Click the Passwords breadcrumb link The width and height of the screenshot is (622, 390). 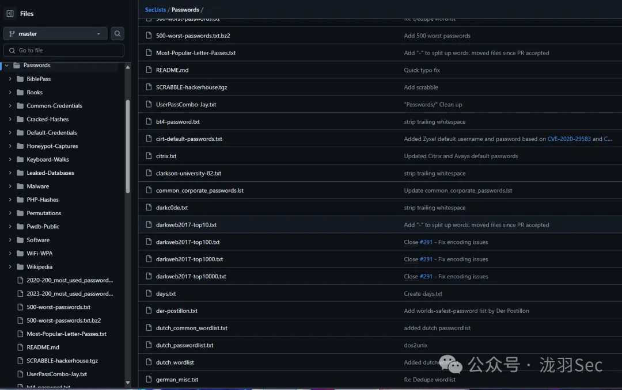[185, 10]
